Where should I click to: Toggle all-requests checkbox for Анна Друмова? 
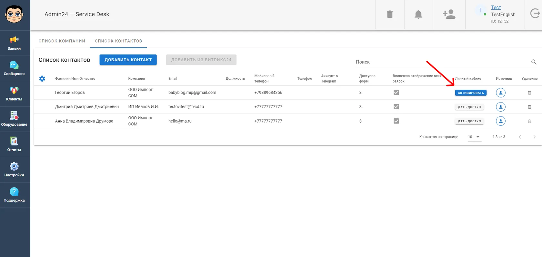point(396,121)
